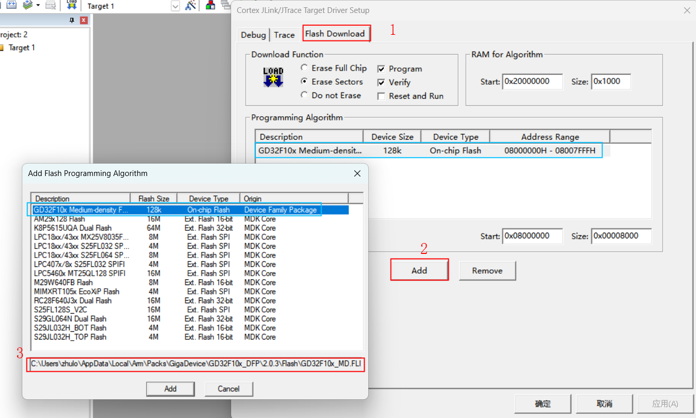The height and width of the screenshot is (418, 696).
Task: Click the Rebuild all target files icon
Action: (11, 5)
